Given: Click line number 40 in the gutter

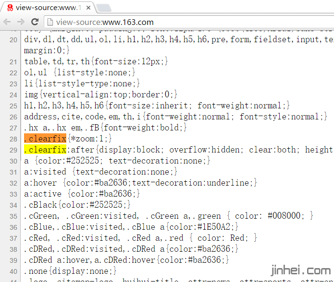Looking at the screenshot, I should click(x=13, y=271).
